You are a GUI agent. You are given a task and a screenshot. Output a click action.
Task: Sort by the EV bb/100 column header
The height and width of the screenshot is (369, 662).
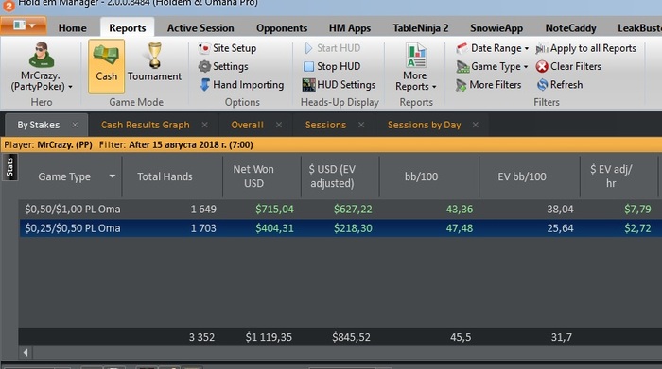(522, 176)
